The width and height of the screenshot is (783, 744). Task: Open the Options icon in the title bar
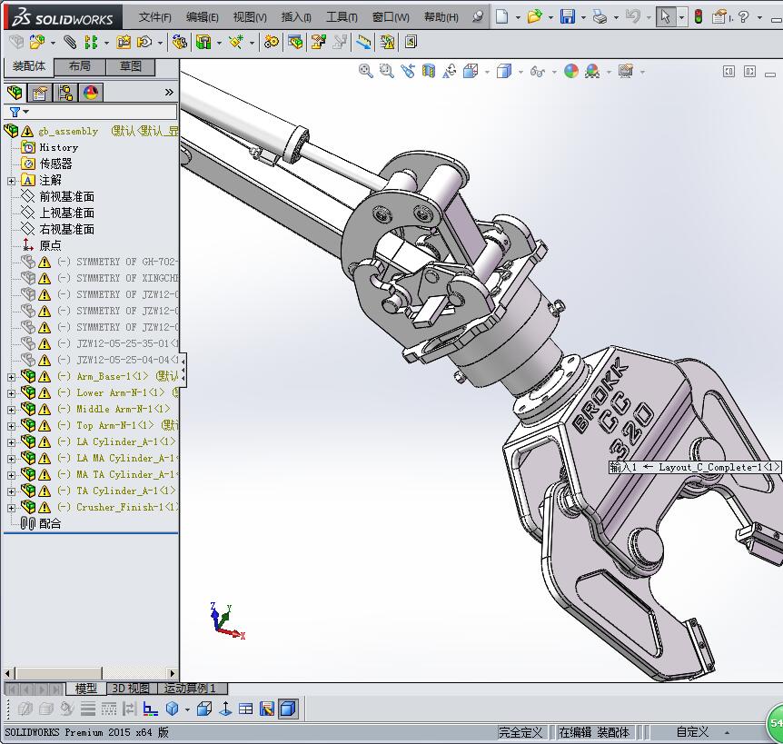pyautogui.click(x=719, y=17)
